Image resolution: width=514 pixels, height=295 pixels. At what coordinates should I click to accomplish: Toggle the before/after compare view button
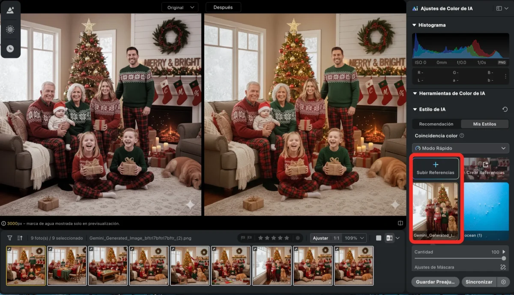pyautogui.click(x=389, y=238)
